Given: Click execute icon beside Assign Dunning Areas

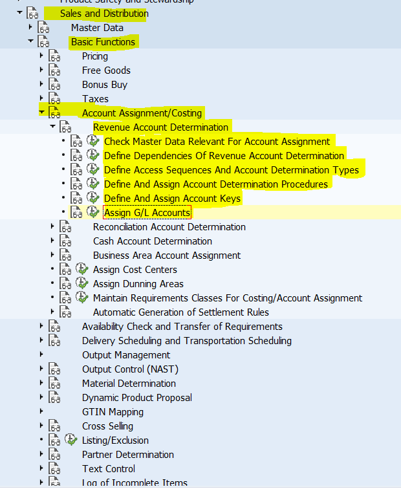Looking at the screenshot, I should (x=82, y=283).
